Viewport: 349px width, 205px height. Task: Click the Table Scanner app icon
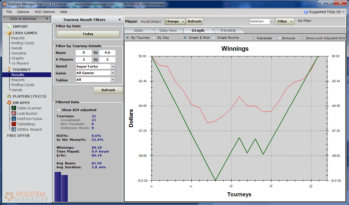click(14, 108)
